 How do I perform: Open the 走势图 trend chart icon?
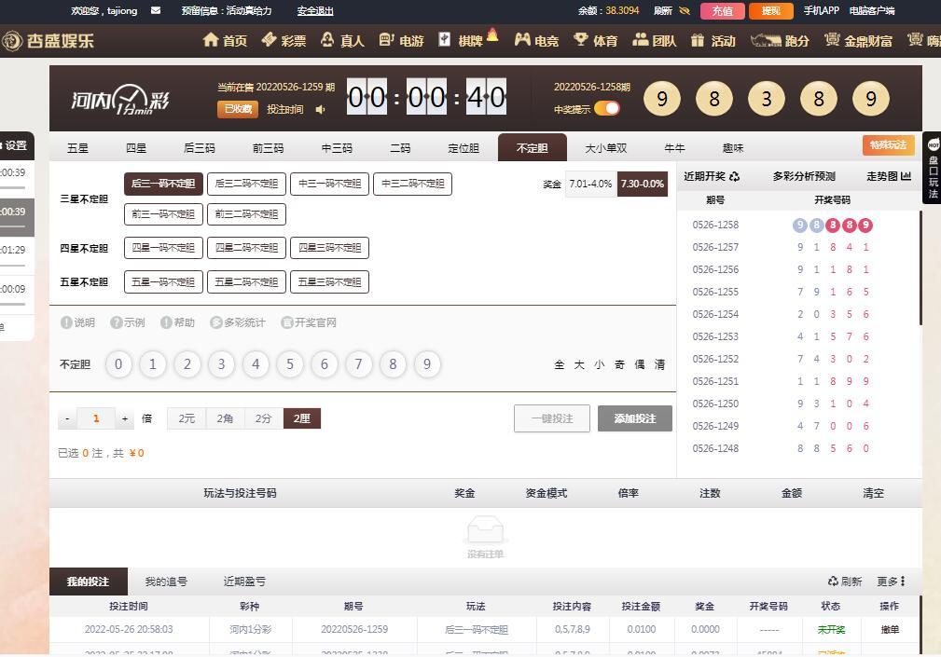(906, 176)
